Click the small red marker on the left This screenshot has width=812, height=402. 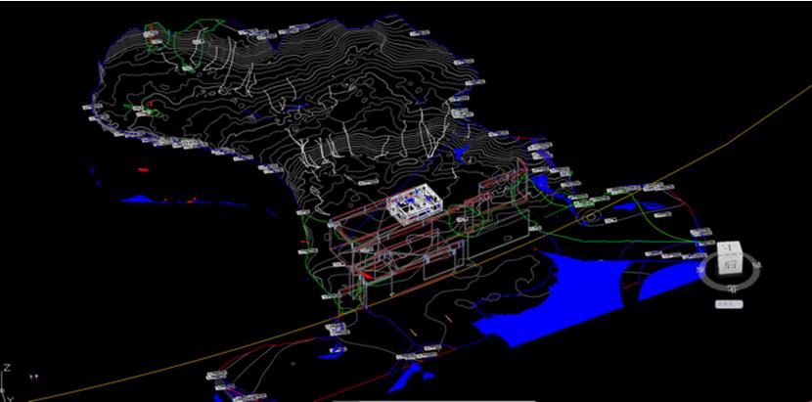pyautogui.click(x=143, y=168)
